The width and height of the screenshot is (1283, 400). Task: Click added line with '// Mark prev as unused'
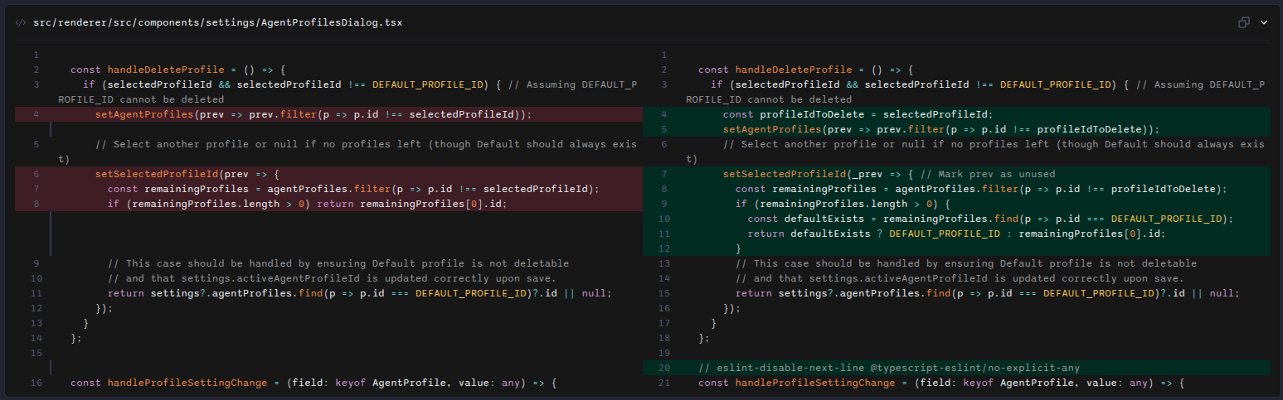[x=956, y=174]
